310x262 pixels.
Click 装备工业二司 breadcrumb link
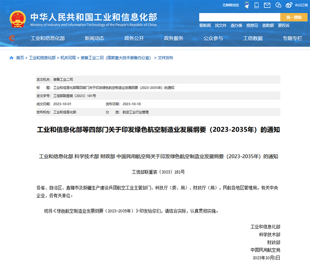coord(115,58)
